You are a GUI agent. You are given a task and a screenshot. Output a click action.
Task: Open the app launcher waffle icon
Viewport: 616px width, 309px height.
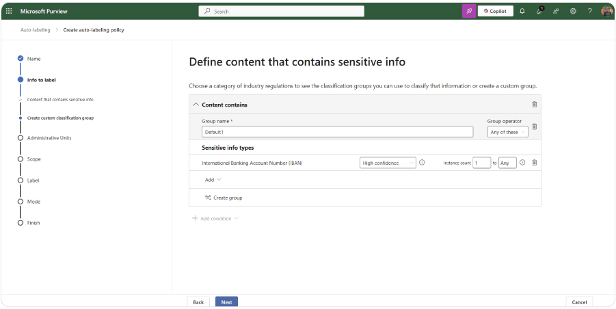tap(9, 11)
